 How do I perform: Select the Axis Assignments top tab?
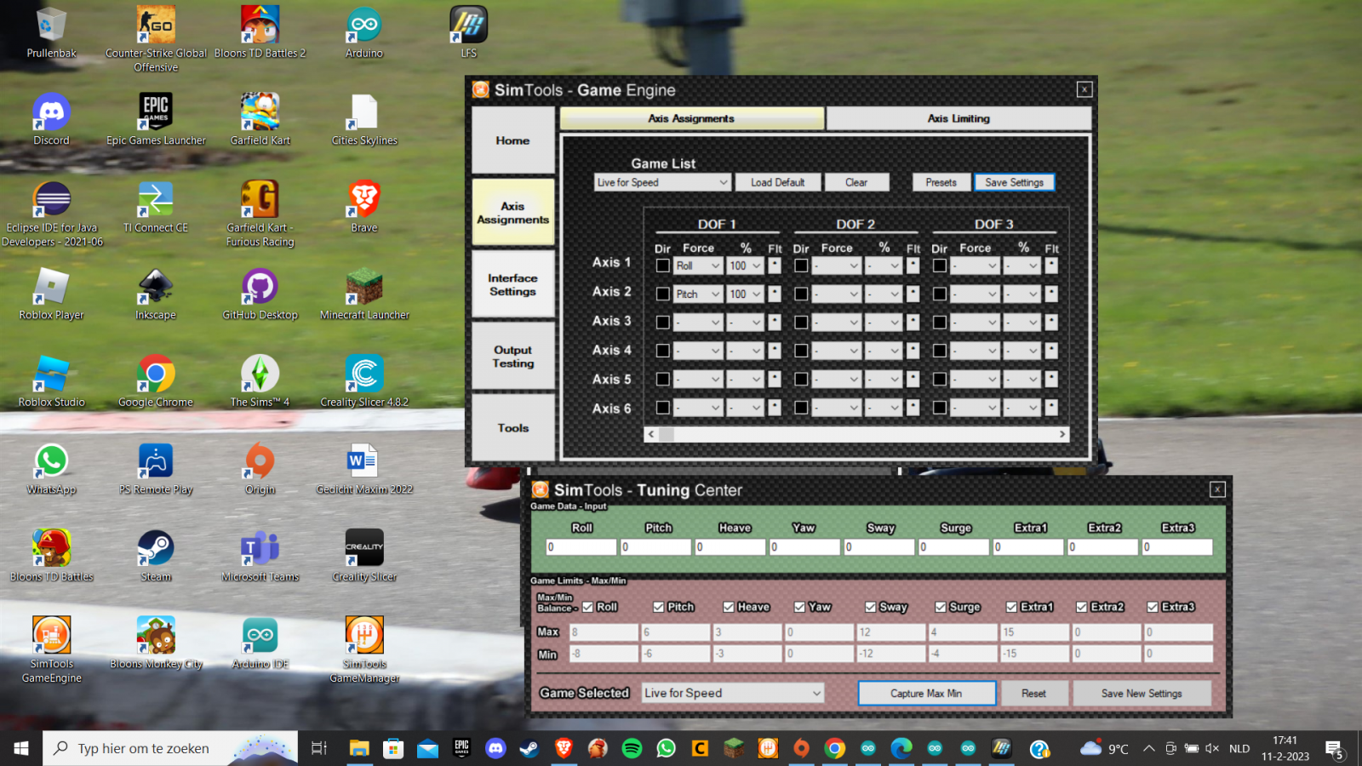(691, 118)
